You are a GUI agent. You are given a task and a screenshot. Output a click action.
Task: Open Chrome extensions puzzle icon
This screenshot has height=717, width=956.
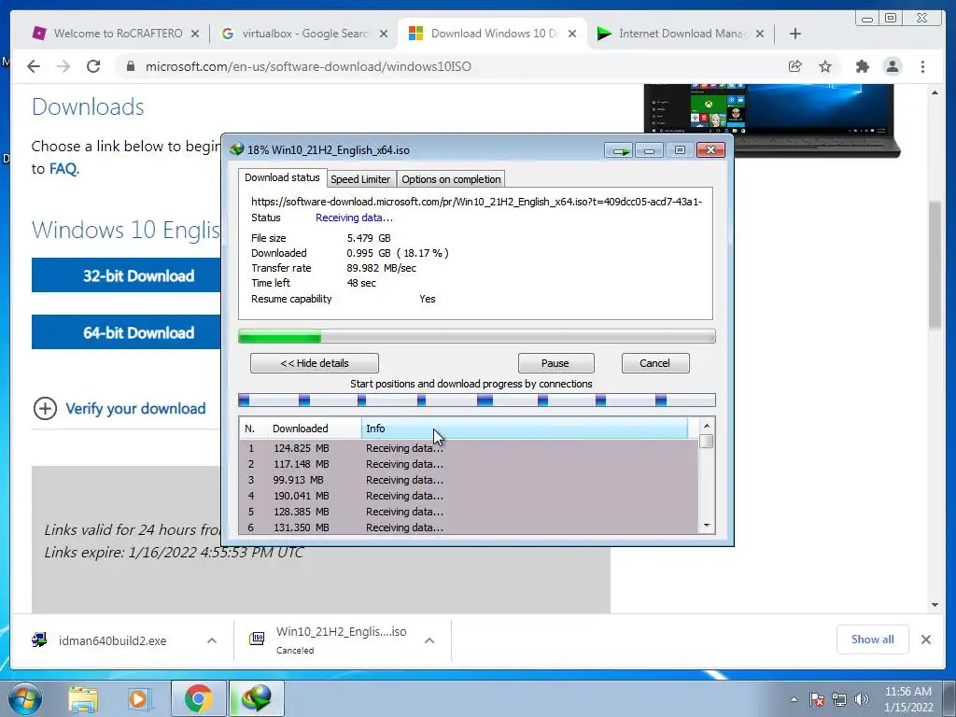coord(862,66)
